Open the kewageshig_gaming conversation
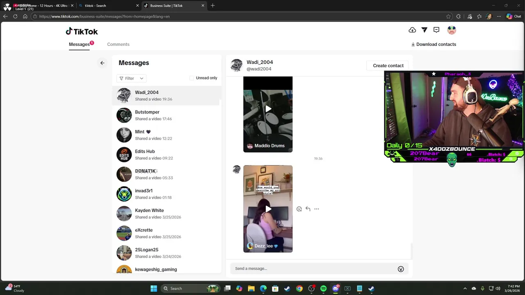This screenshot has width=525, height=295. (167, 269)
